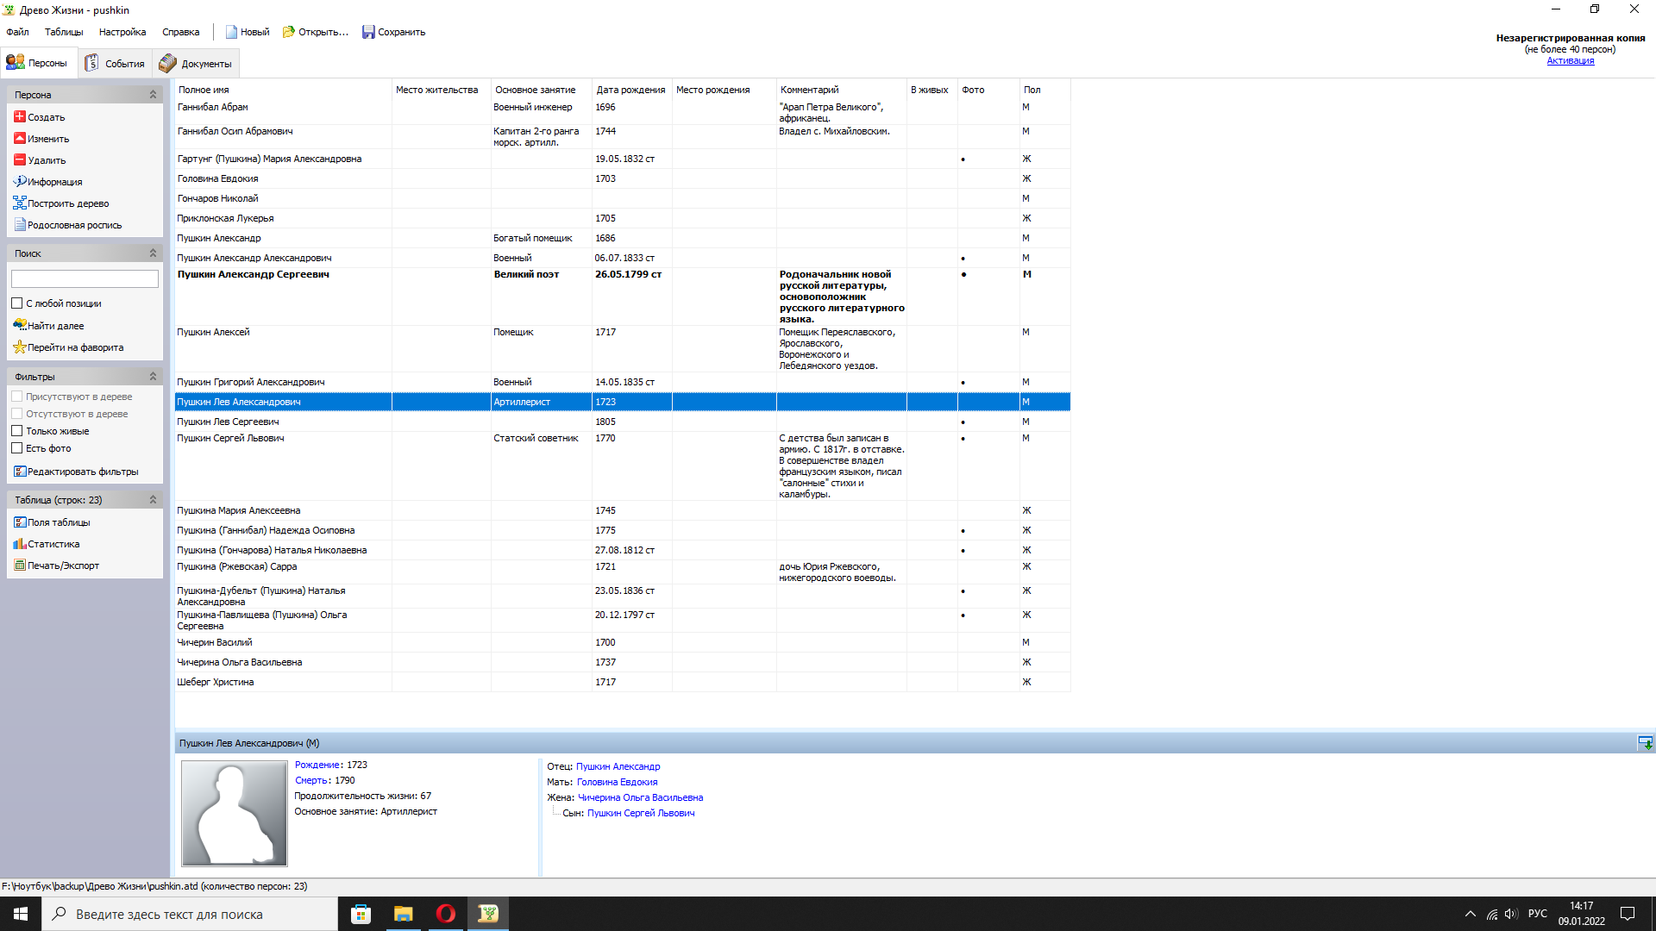
Task: Click the Печать/Экспорт icon
Action: pos(20,565)
